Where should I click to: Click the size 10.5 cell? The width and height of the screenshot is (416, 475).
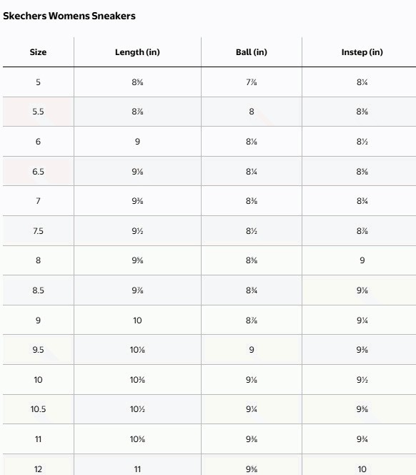click(38, 409)
